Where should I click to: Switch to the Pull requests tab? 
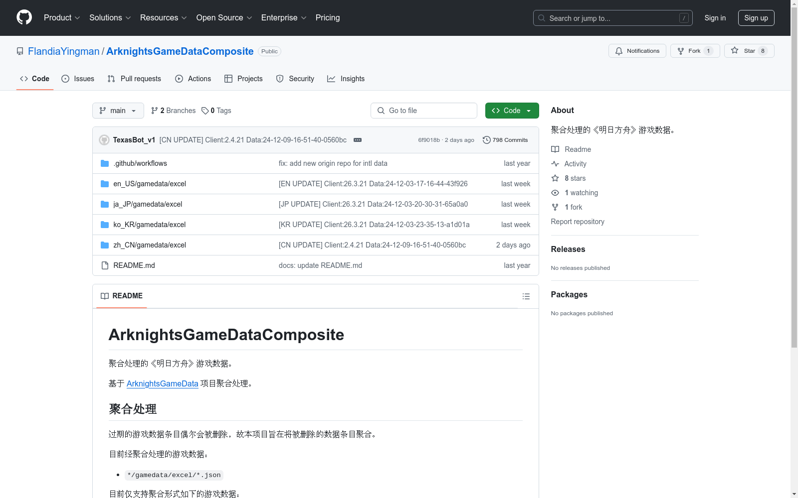click(134, 79)
